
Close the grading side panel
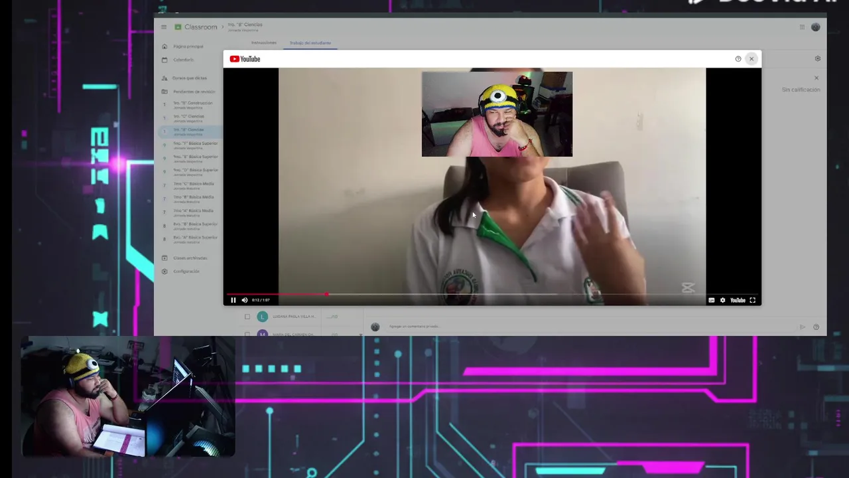[x=816, y=78]
